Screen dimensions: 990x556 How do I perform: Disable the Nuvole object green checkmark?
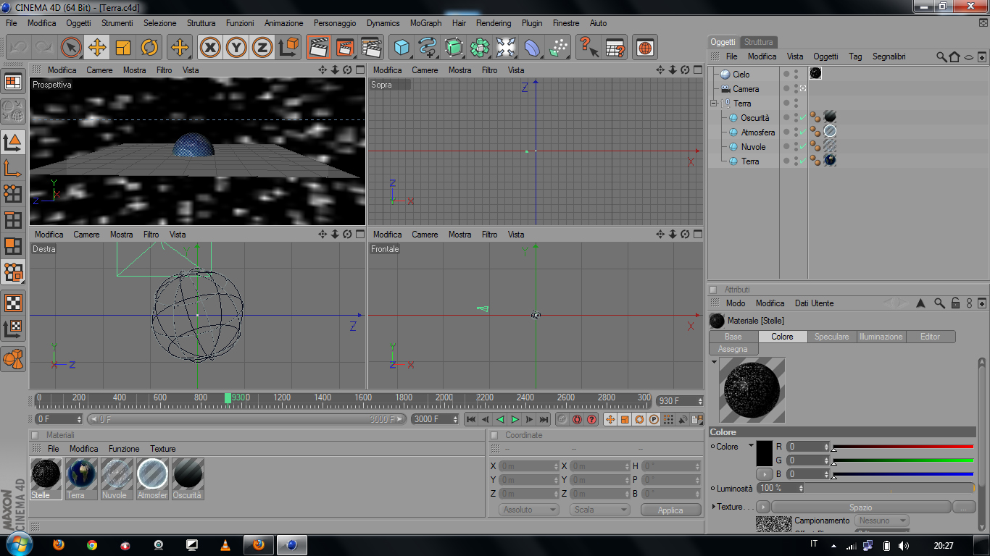tap(802, 147)
